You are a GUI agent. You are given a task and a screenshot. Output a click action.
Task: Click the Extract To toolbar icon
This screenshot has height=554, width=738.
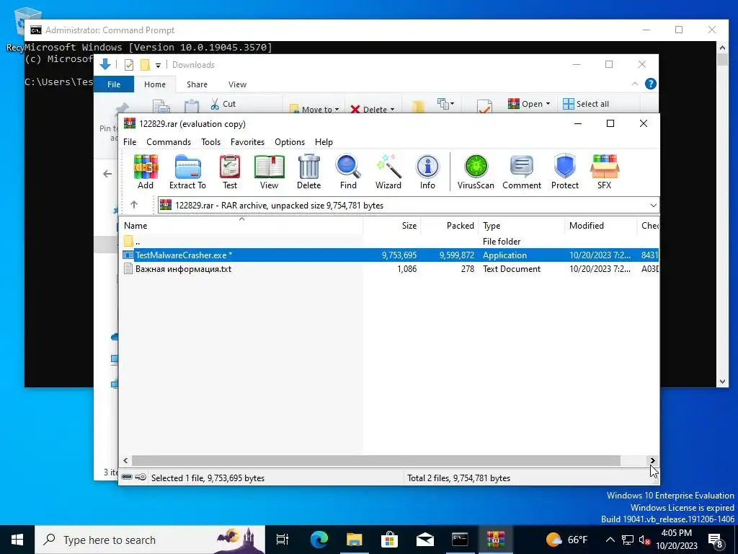(188, 172)
